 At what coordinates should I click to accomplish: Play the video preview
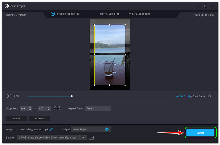pyautogui.click(x=9, y=96)
